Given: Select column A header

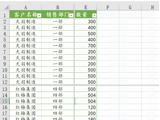Looking at the screenshot, I should click(x=26, y=7).
